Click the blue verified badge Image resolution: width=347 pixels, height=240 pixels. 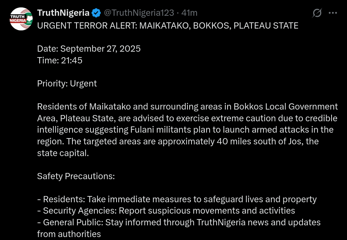(96, 13)
